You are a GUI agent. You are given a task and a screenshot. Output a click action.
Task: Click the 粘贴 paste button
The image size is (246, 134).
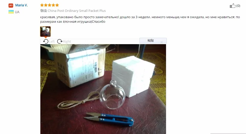[153, 40]
